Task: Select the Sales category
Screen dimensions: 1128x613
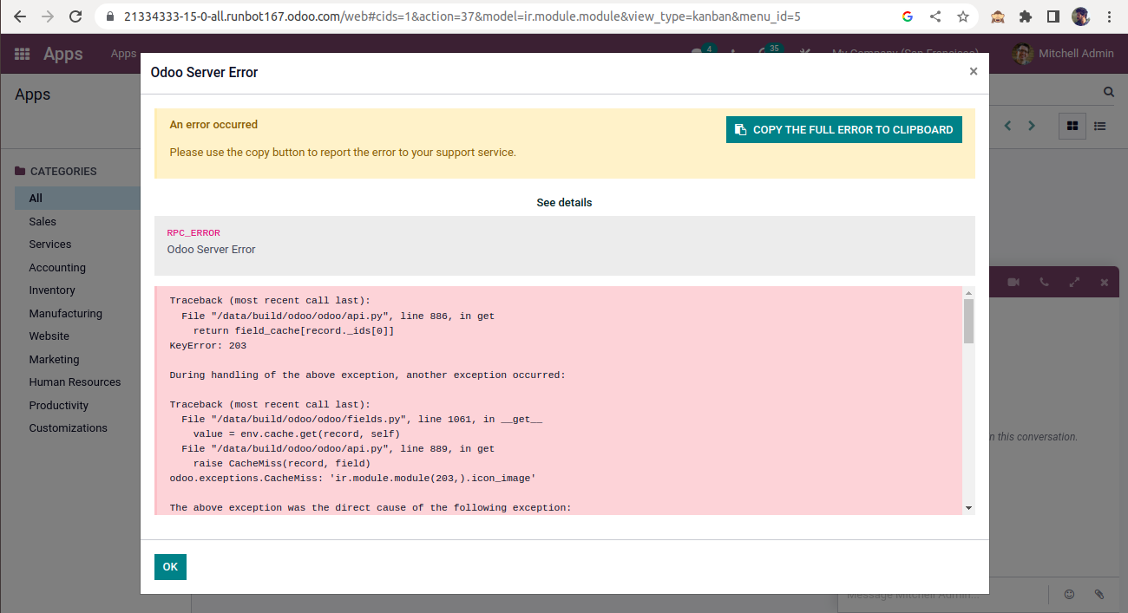Action: pyautogui.click(x=43, y=222)
